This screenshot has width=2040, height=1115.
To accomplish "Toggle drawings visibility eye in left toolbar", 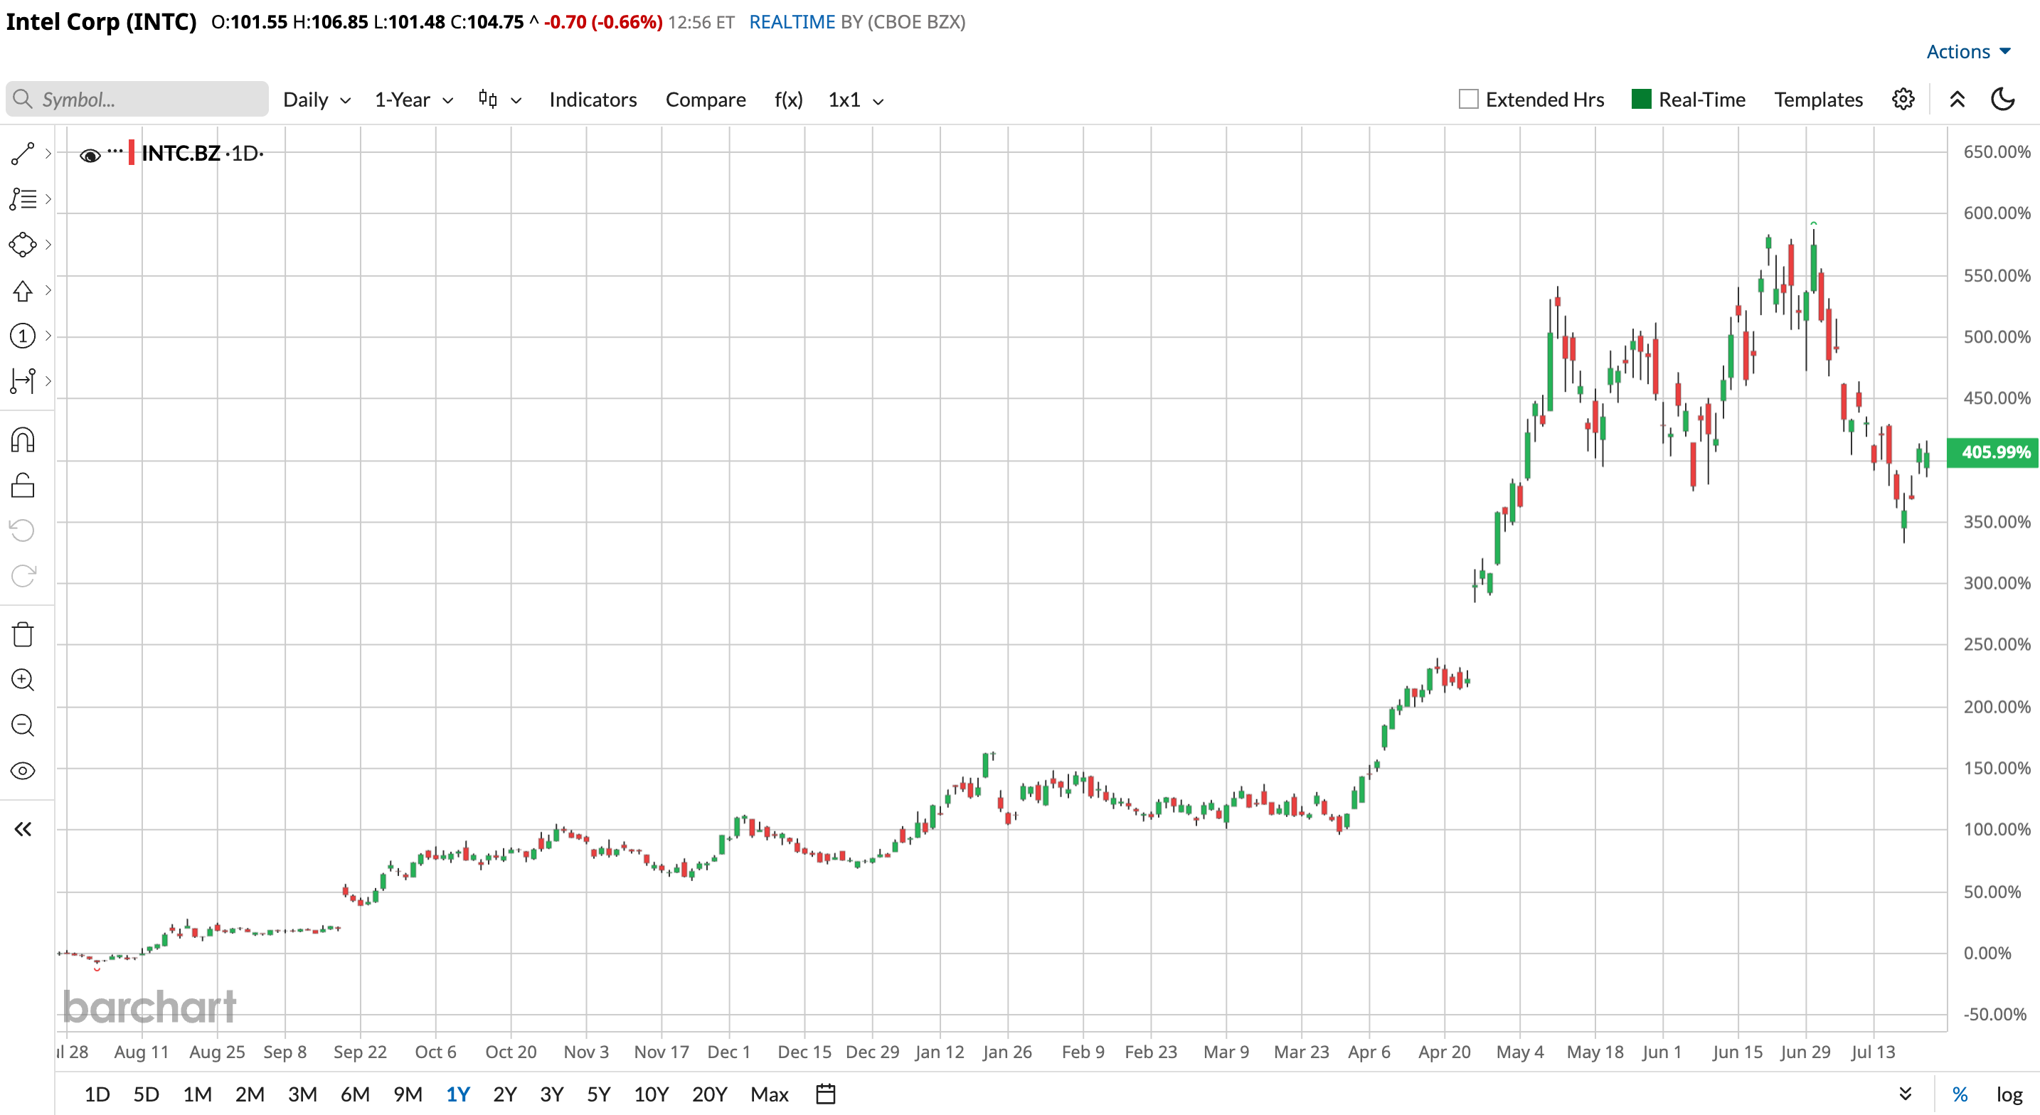I will (23, 772).
